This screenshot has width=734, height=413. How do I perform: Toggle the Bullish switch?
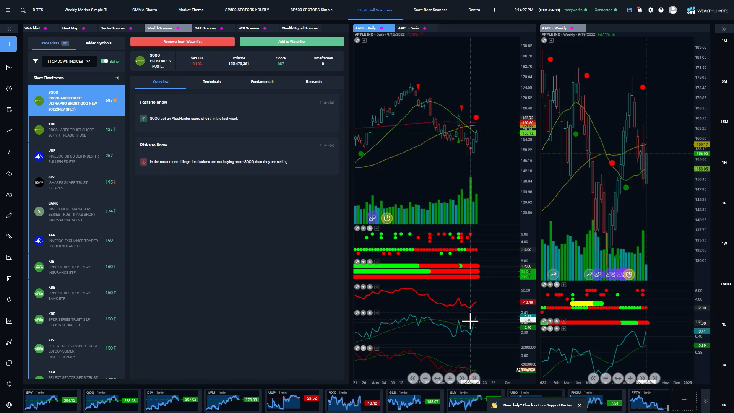pyautogui.click(x=104, y=61)
